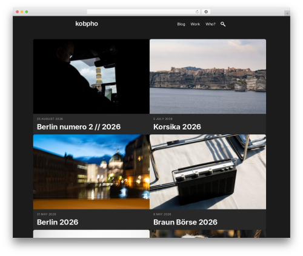The image size is (303, 256).
Task: Click the 31 May 2026 date label
Action: click(x=46, y=214)
